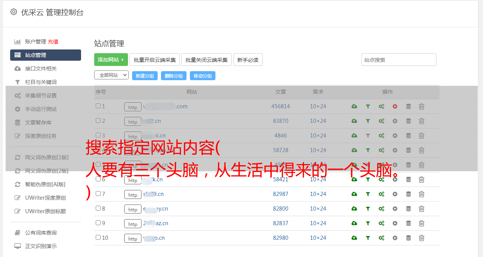Image resolution: width=483 pixels, height=257 pixels.
Task: Open 账户管理 in the sidebar
Action: [x=36, y=42]
